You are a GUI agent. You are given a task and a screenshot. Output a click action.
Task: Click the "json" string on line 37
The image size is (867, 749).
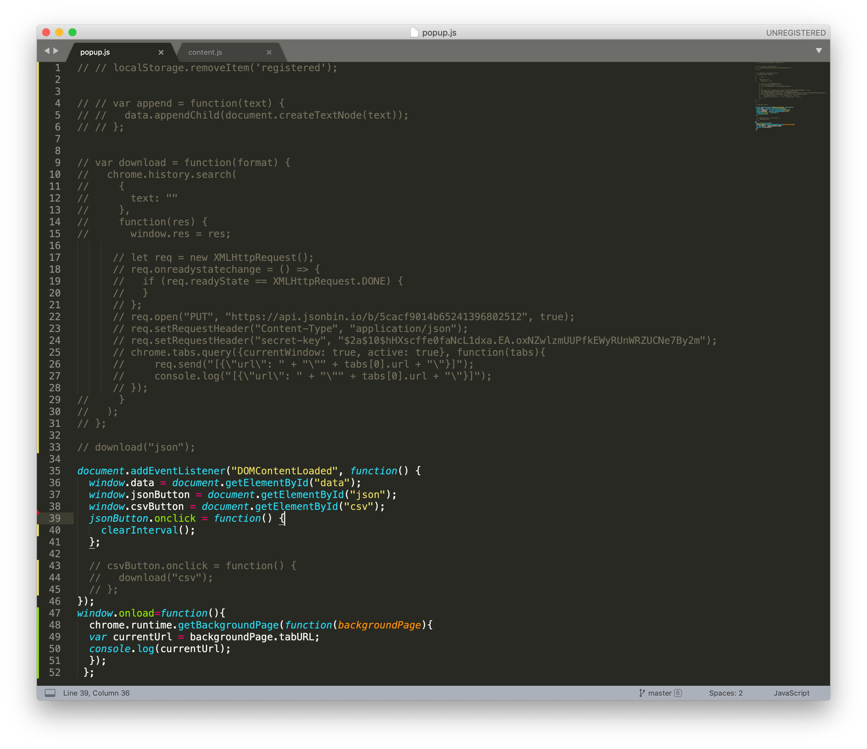tap(367, 495)
